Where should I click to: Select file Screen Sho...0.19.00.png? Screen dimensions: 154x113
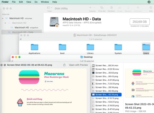(x=106, y=106)
